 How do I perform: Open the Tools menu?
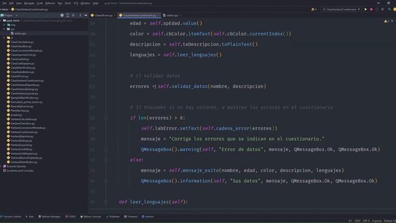coord(67,3)
